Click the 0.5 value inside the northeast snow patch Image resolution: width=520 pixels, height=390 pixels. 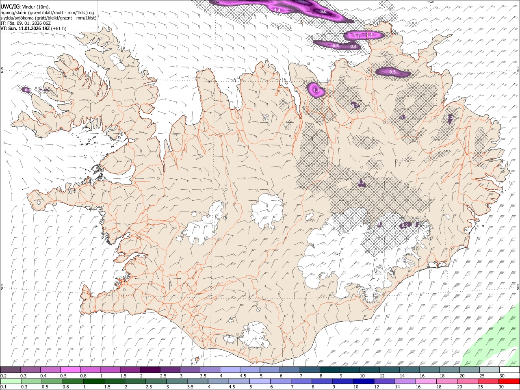[392, 72]
